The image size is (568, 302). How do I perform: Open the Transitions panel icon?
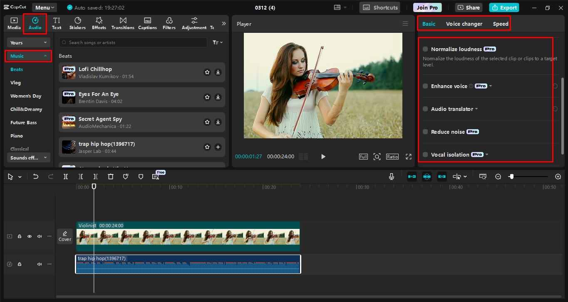click(123, 23)
